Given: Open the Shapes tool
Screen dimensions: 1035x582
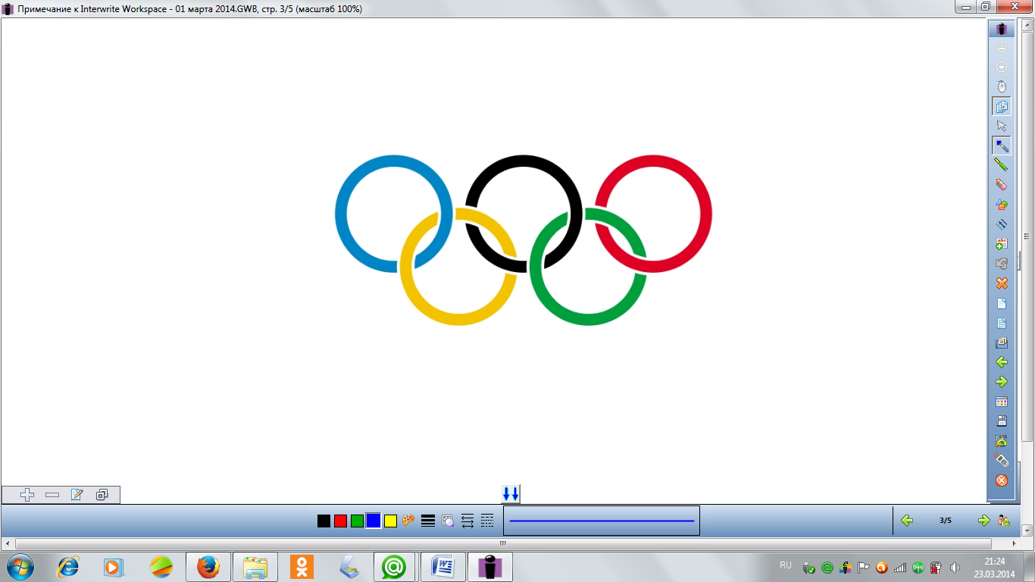Looking at the screenshot, I should pyautogui.click(x=1002, y=205).
